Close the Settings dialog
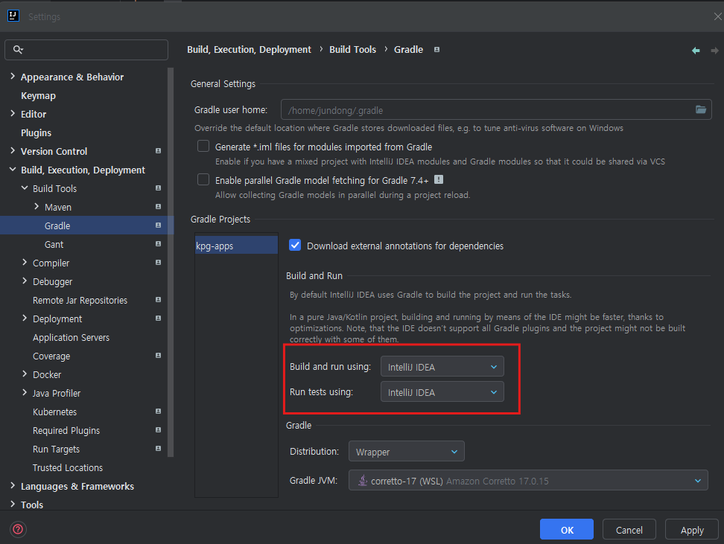 coord(717,16)
